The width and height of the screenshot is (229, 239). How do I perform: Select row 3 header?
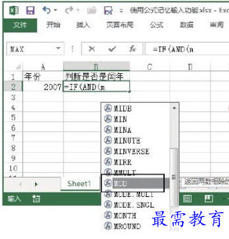point(13,98)
